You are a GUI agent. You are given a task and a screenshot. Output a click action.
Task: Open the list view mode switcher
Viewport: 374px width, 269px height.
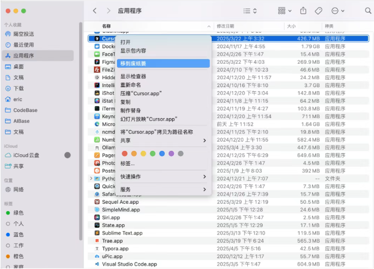tap(250, 11)
